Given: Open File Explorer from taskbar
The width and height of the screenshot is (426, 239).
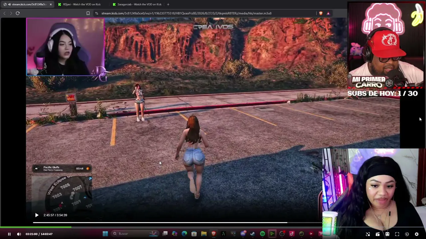Looking at the screenshot, I should 204,234.
